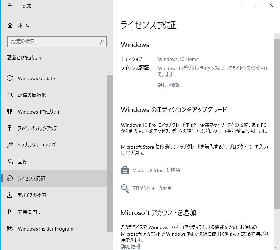This screenshot has width=280, height=250.
Task: Click the デバイスの検索 person icon
Action: click(x=10, y=195)
